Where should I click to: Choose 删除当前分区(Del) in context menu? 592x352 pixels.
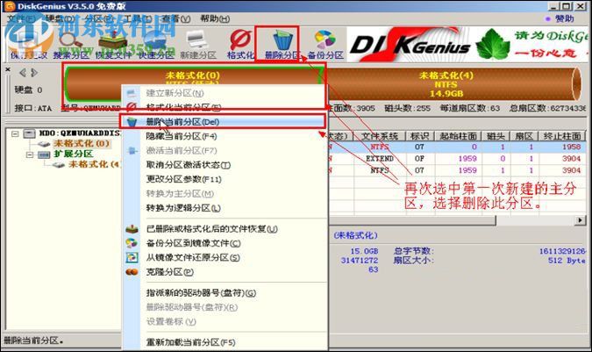(224, 122)
